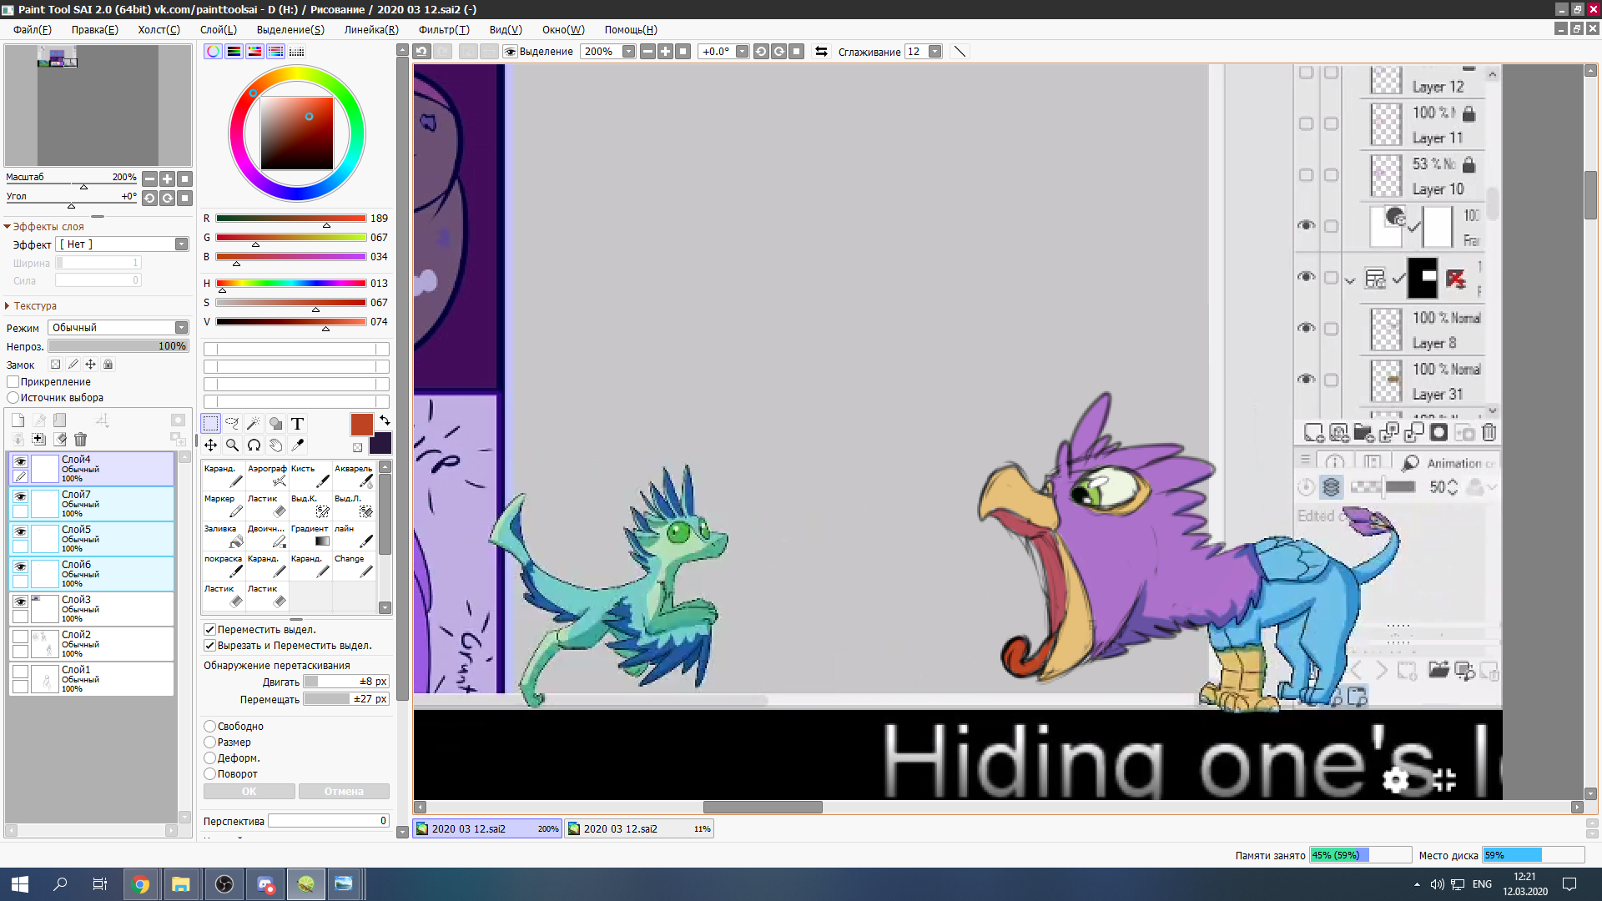Pick the Градиент gradient tool
Image resolution: width=1602 pixels, height=901 pixels.
(x=311, y=536)
